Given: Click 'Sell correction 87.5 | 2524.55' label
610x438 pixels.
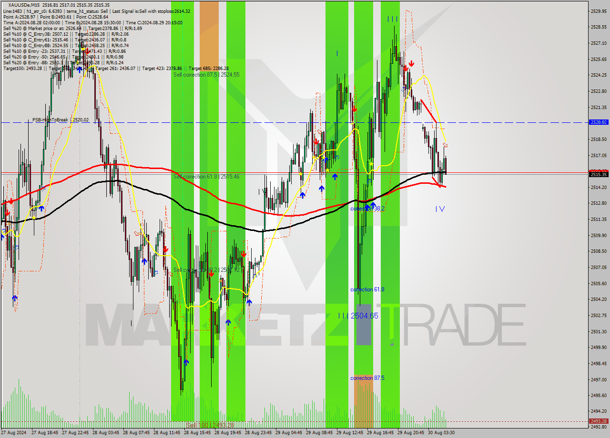Looking at the screenshot, I should coord(206,75).
